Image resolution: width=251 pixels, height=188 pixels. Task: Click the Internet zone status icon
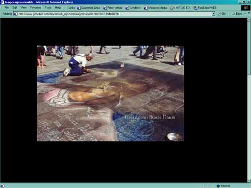218,186
